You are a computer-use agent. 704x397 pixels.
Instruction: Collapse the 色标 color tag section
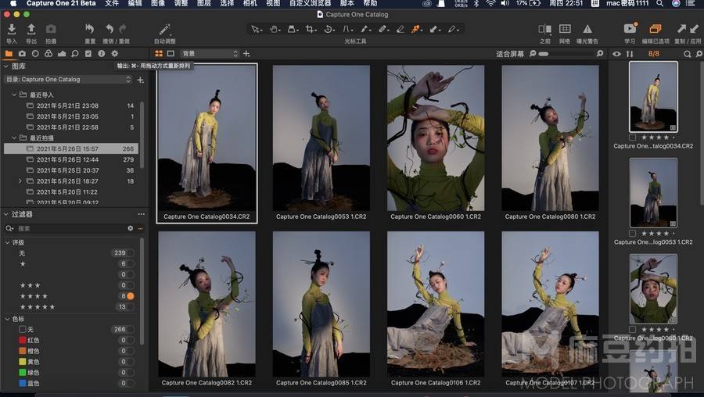point(8,319)
